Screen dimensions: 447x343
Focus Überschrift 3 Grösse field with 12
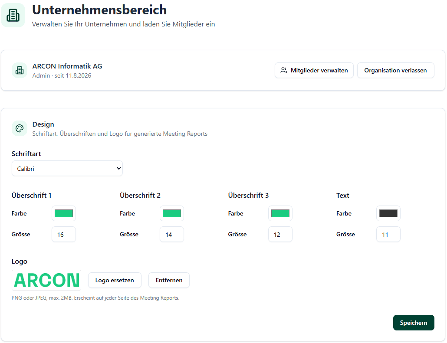tap(280, 234)
